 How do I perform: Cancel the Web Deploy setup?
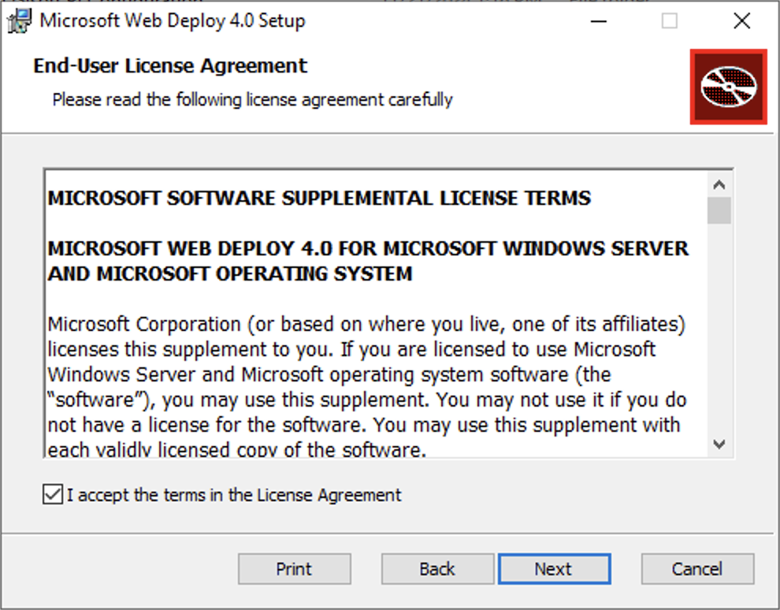coord(697,569)
